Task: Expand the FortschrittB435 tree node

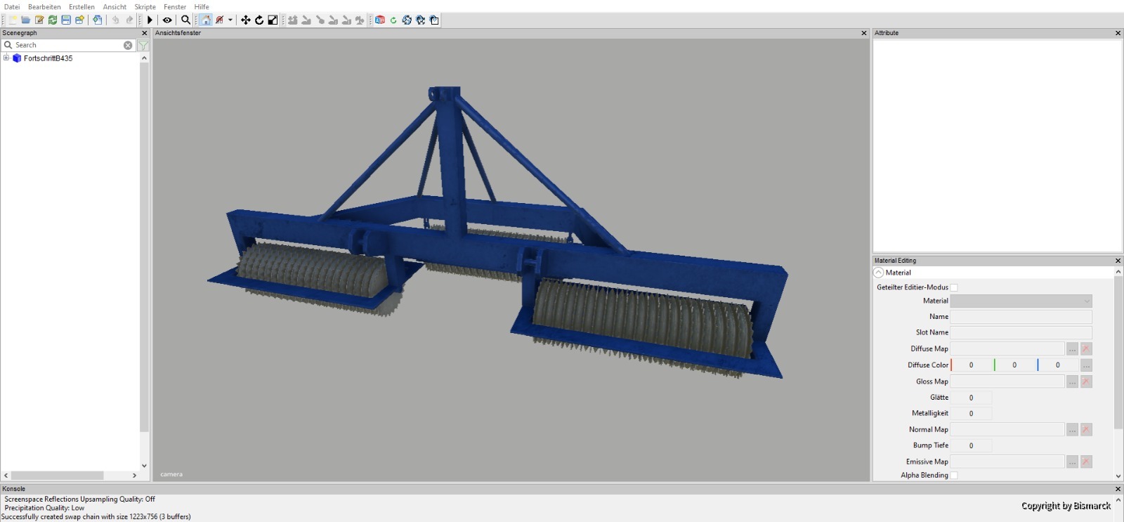Action: pyautogui.click(x=6, y=58)
